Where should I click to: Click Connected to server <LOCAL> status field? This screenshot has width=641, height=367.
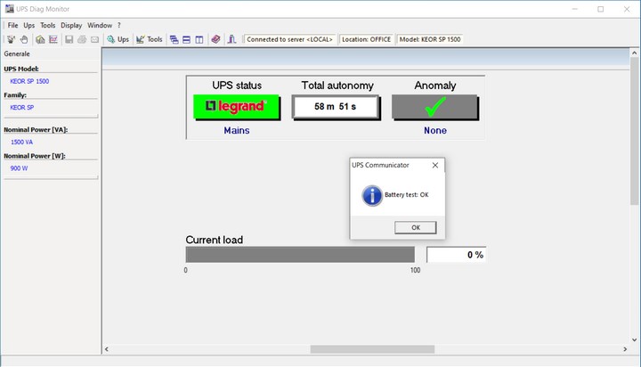click(x=289, y=39)
